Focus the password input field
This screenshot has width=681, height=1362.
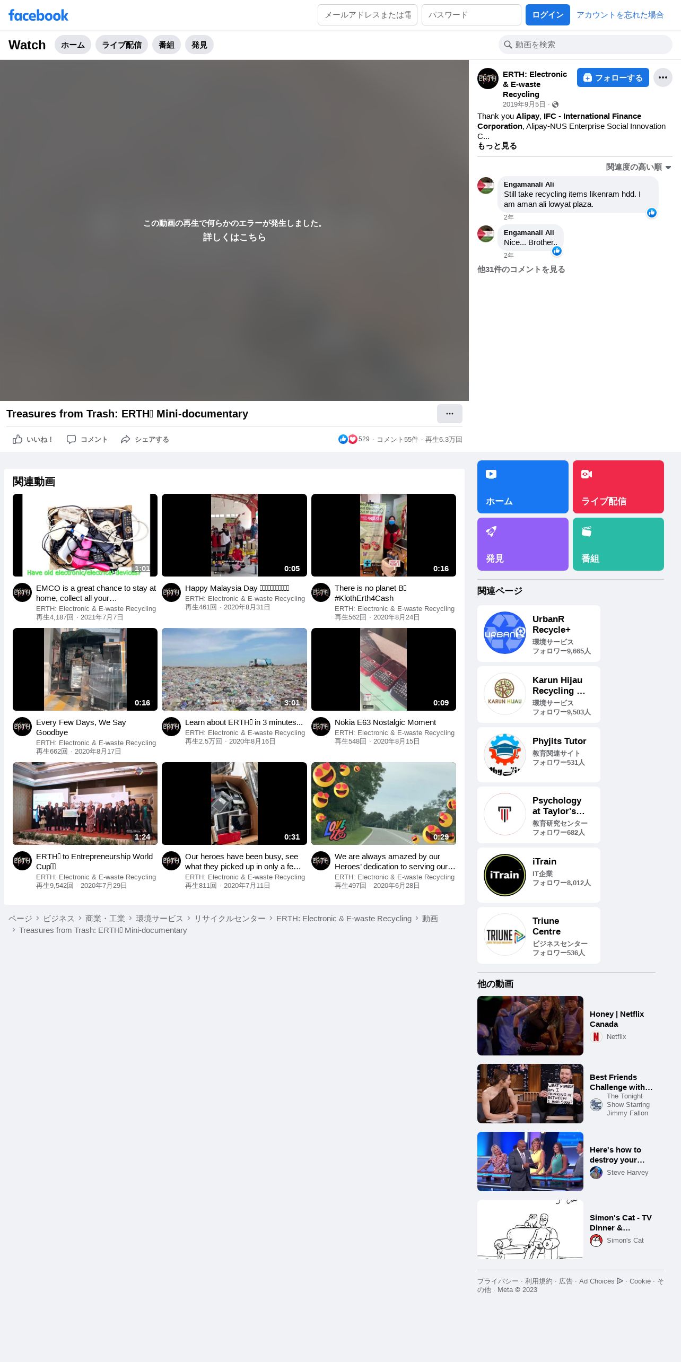471,15
